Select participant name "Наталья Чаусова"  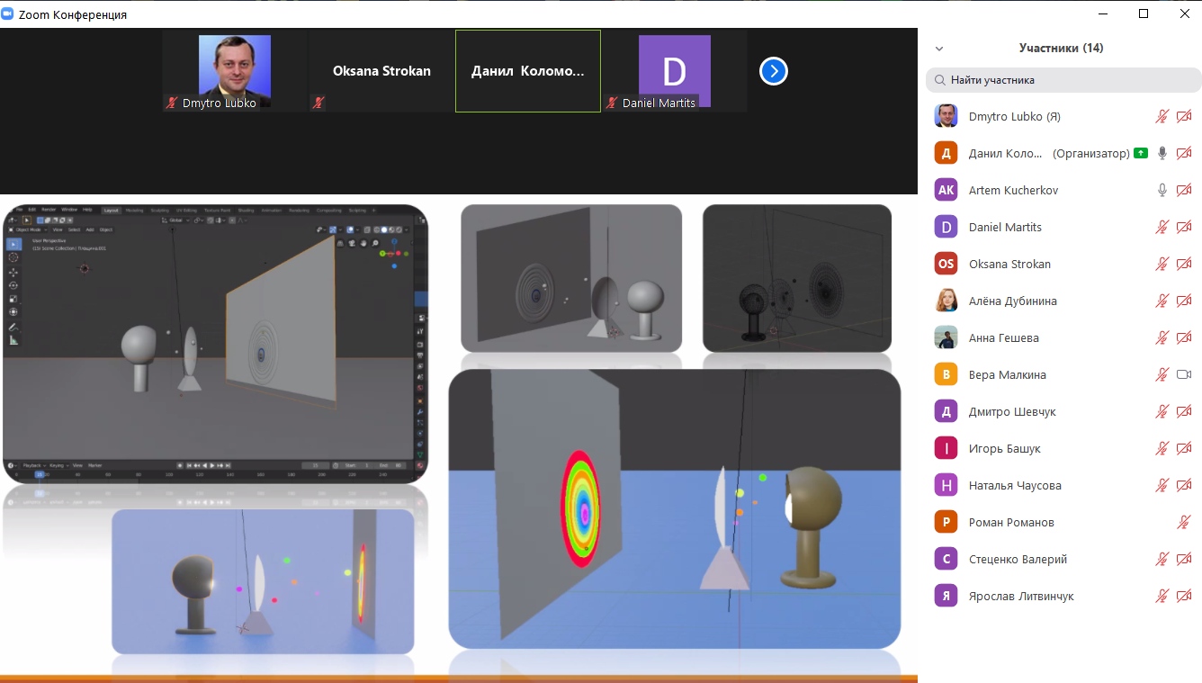tap(1015, 485)
